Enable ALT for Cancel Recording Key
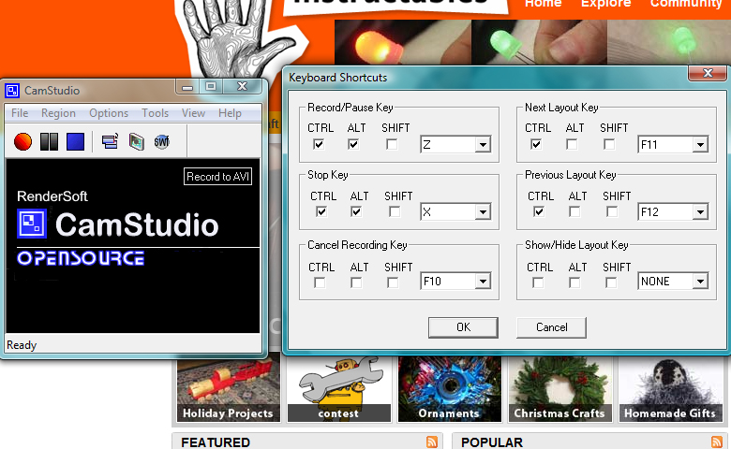 click(356, 282)
